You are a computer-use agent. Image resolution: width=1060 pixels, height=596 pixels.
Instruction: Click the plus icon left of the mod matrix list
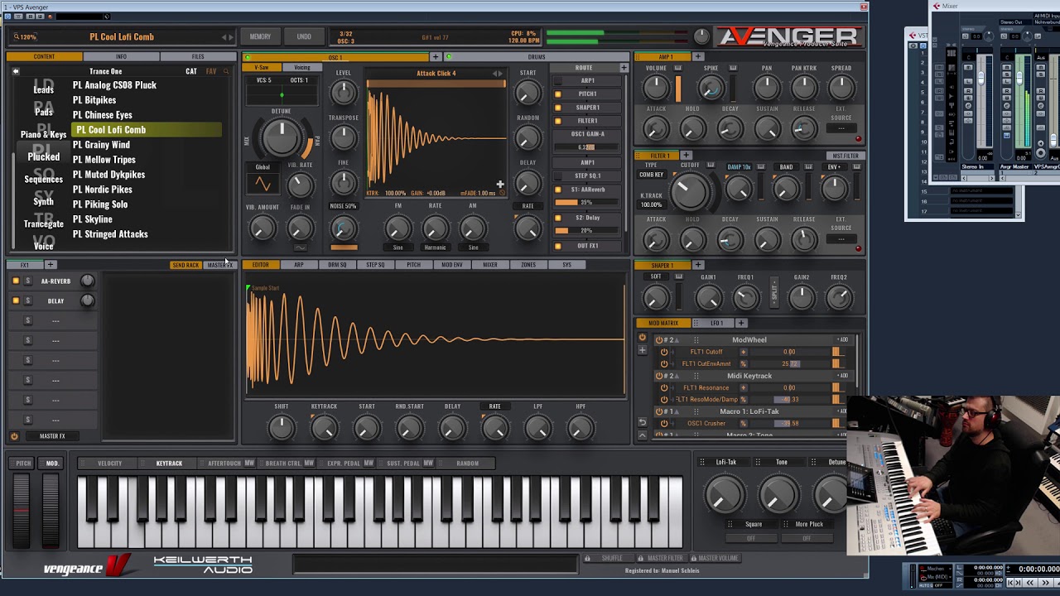[x=642, y=350]
